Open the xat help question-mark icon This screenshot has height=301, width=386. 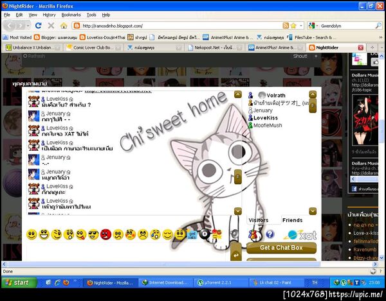coord(270,234)
